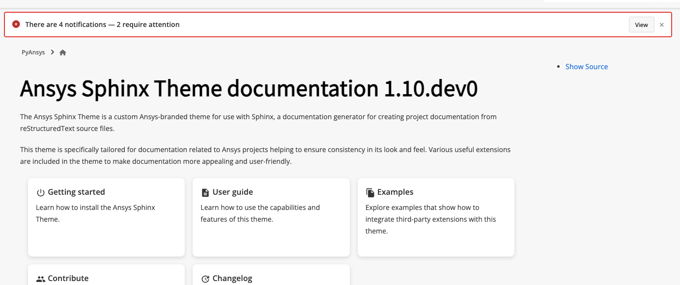
Task: Click the paragraph starting 'This theme is specifically tailored'
Action: (265, 155)
